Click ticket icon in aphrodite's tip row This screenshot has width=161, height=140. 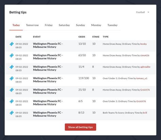click(x=12, y=67)
